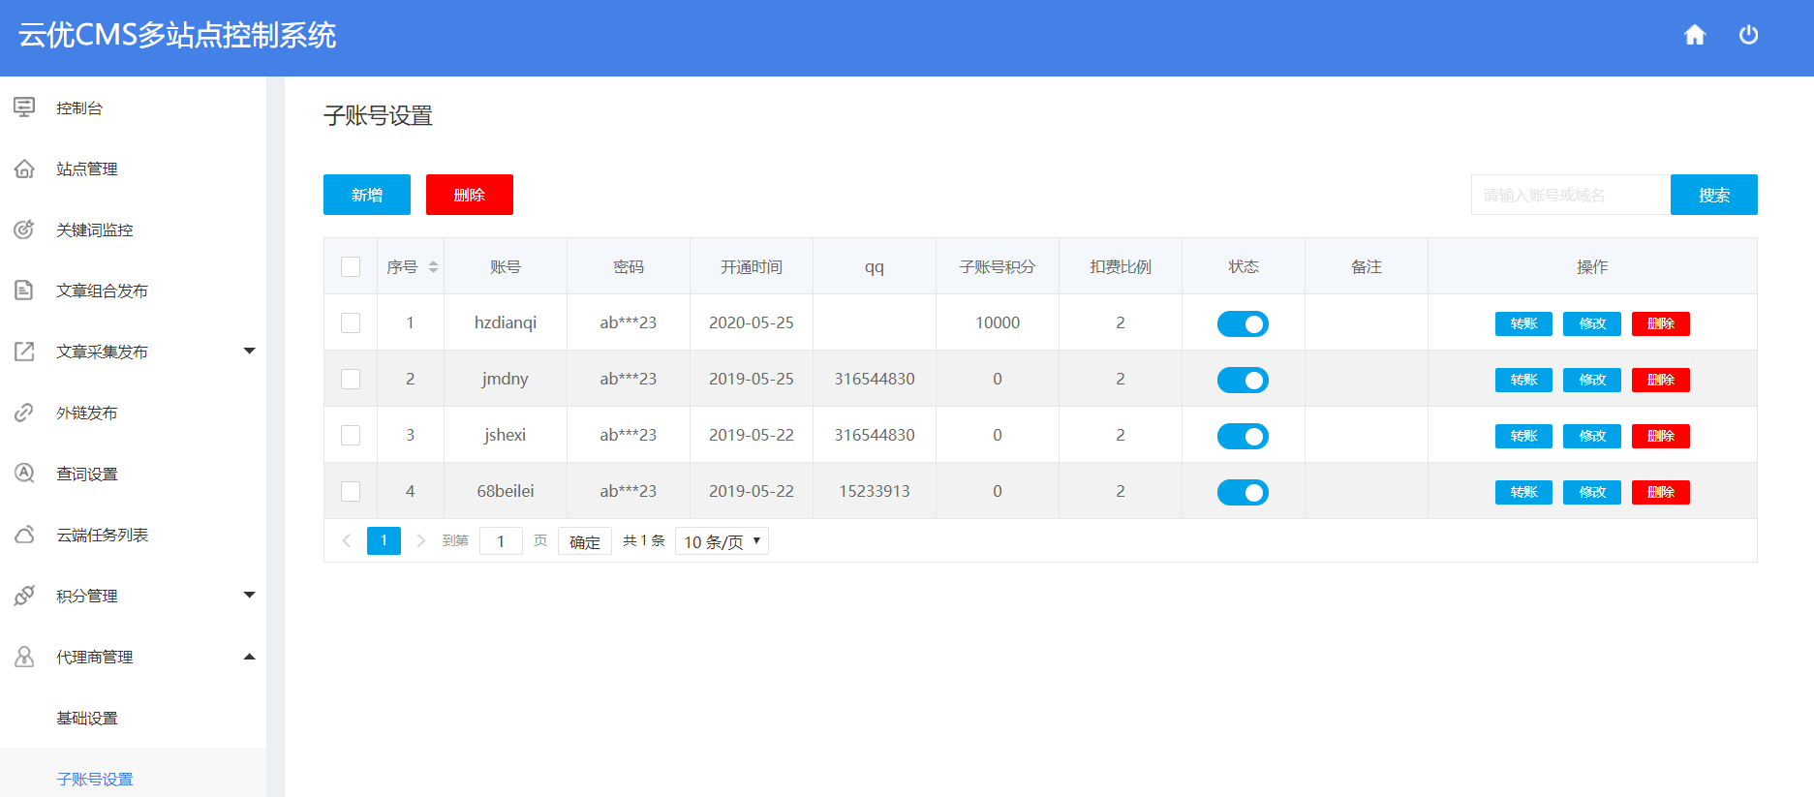Click the 积分管理 plug icon
The image size is (1814, 797).
[x=24, y=596]
